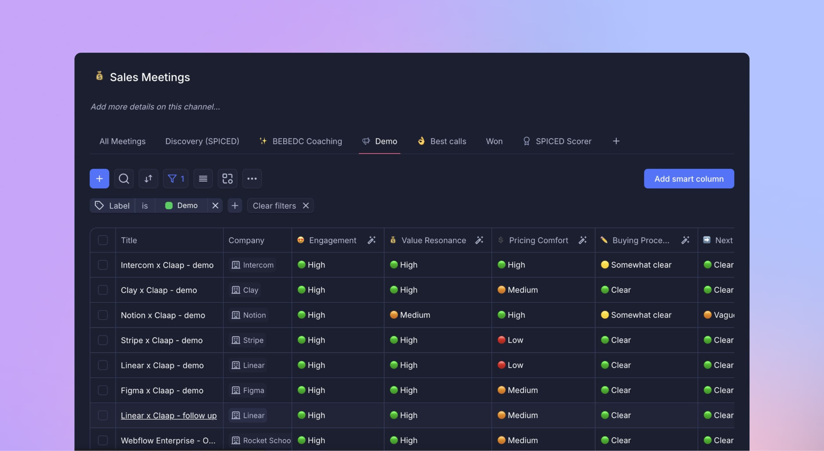Open search with magnifier icon
The image size is (824, 451).
click(x=124, y=179)
